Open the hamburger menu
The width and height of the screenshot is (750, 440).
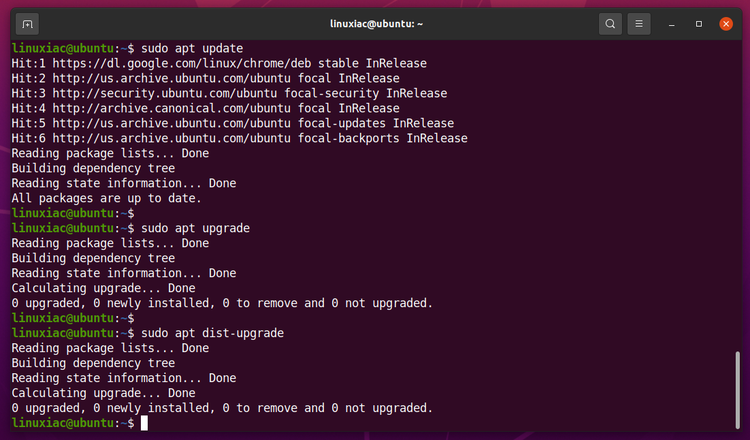[638, 24]
